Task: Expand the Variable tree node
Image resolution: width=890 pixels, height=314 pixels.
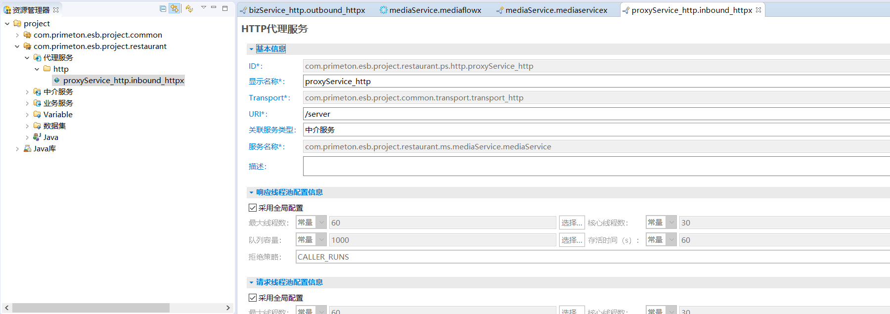Action: tap(27, 115)
